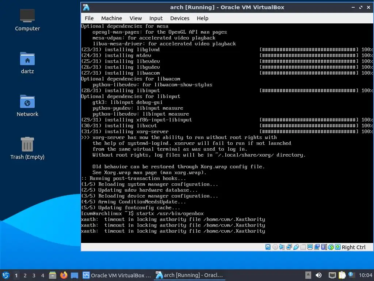Click the 'python-libevdev: for libwacom-show-stylus' line
Image resolution: width=374 pixels, height=281 pixels.
pos(152,85)
